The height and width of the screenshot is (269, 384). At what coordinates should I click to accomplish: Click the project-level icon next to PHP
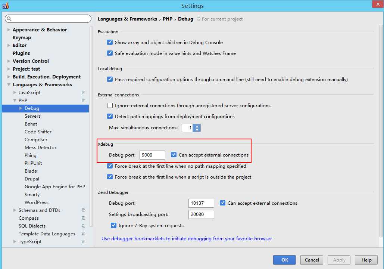point(83,100)
